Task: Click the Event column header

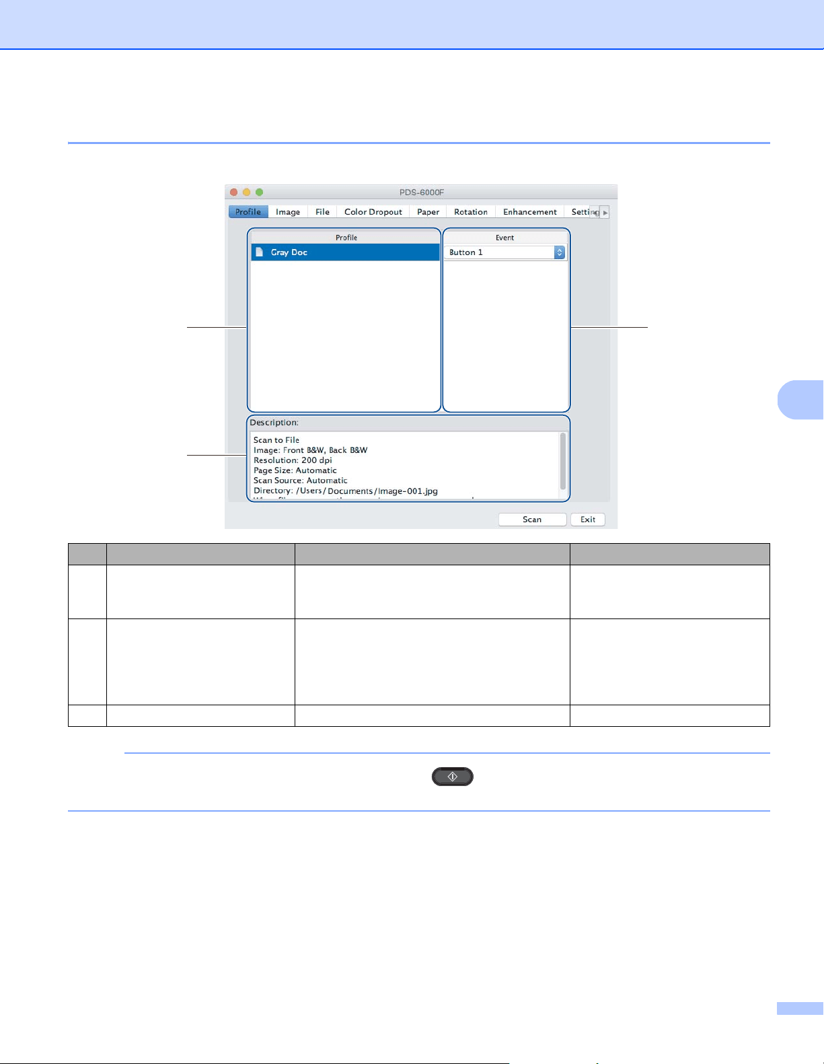Action: click(x=505, y=238)
